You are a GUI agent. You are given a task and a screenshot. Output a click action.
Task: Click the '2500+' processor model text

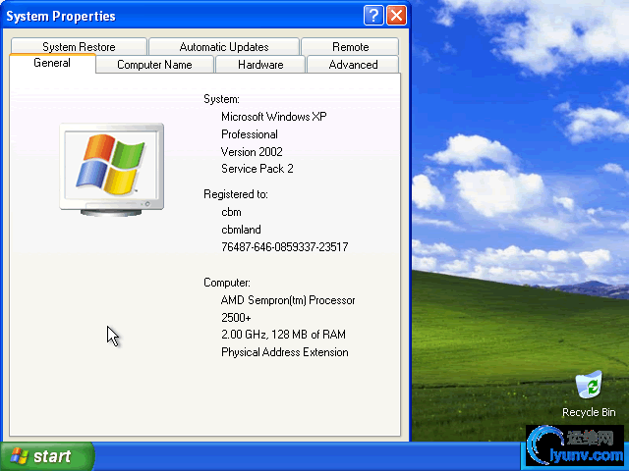[x=236, y=318]
